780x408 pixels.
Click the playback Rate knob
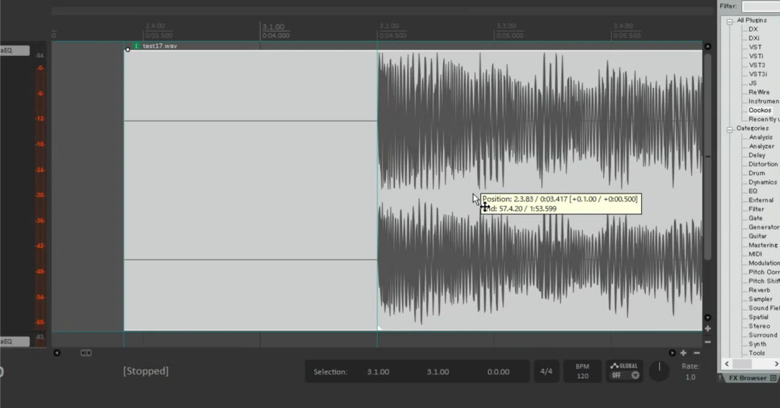(x=659, y=371)
